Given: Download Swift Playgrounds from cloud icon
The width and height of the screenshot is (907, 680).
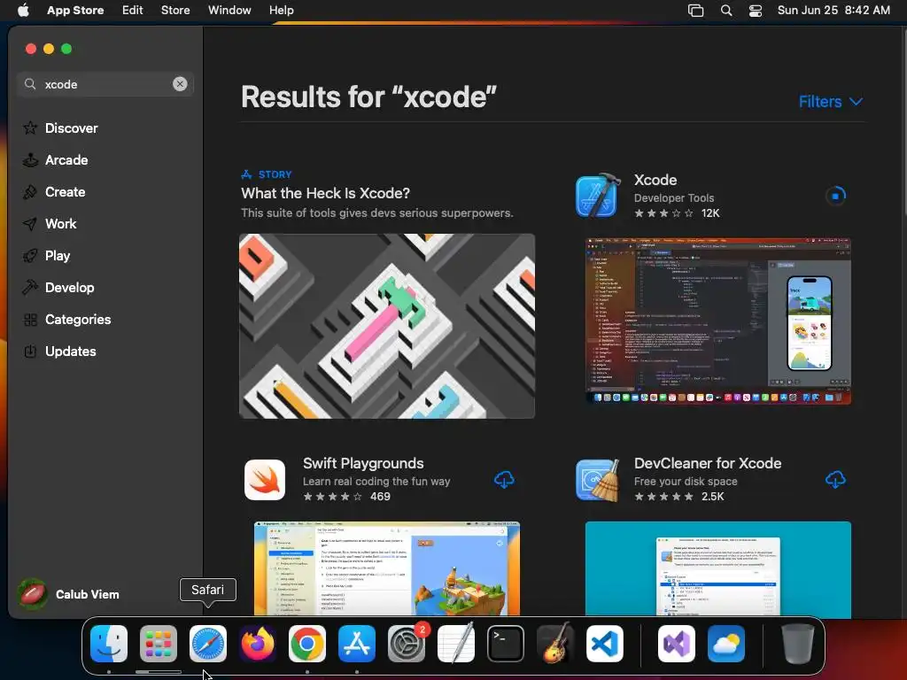Looking at the screenshot, I should (504, 479).
